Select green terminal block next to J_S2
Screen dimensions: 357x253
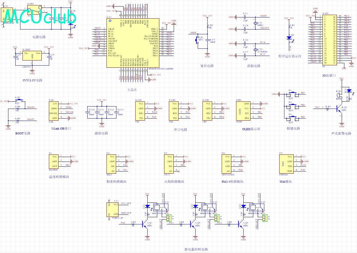[217, 218]
